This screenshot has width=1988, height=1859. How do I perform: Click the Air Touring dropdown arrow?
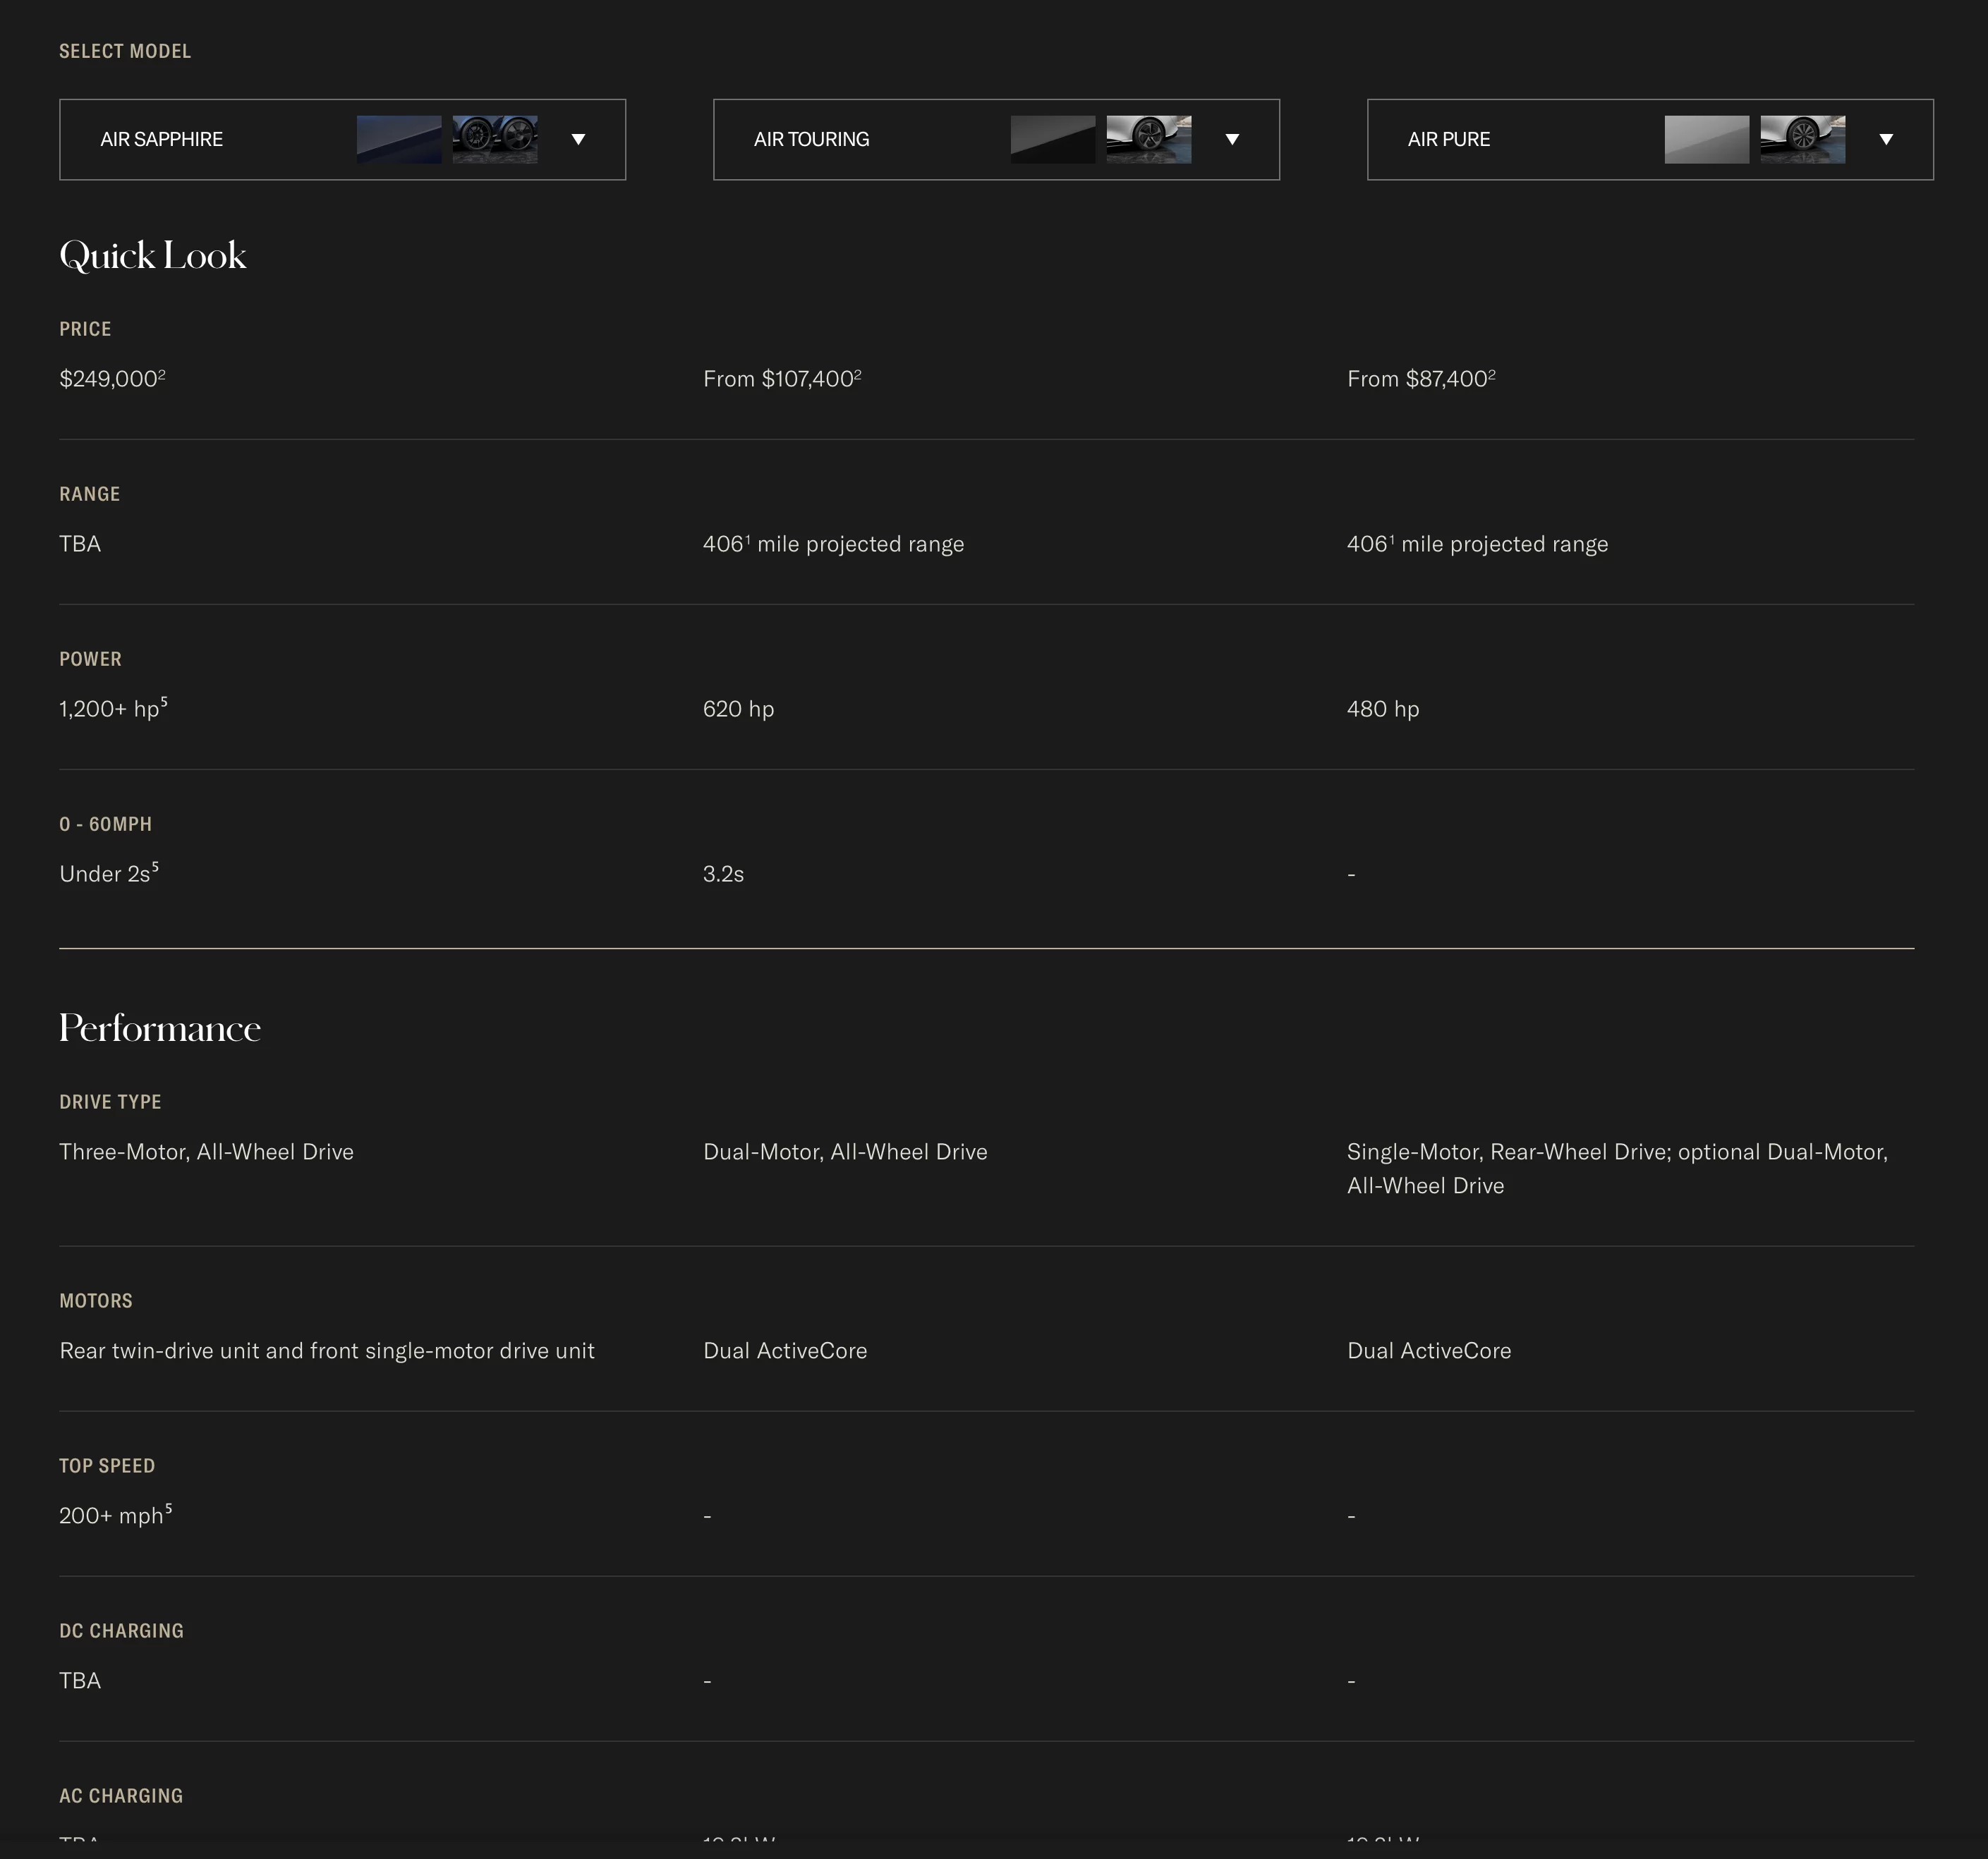click(1232, 140)
